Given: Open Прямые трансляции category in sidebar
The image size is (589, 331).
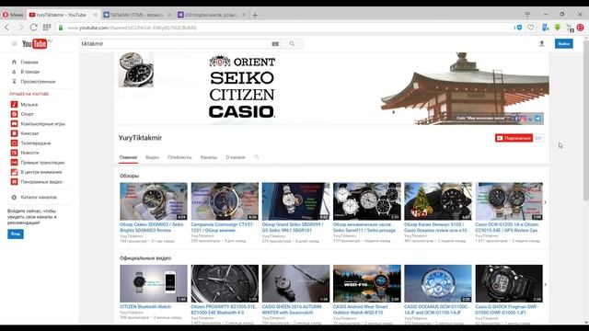Looking at the screenshot, I should pyautogui.click(x=42, y=163).
